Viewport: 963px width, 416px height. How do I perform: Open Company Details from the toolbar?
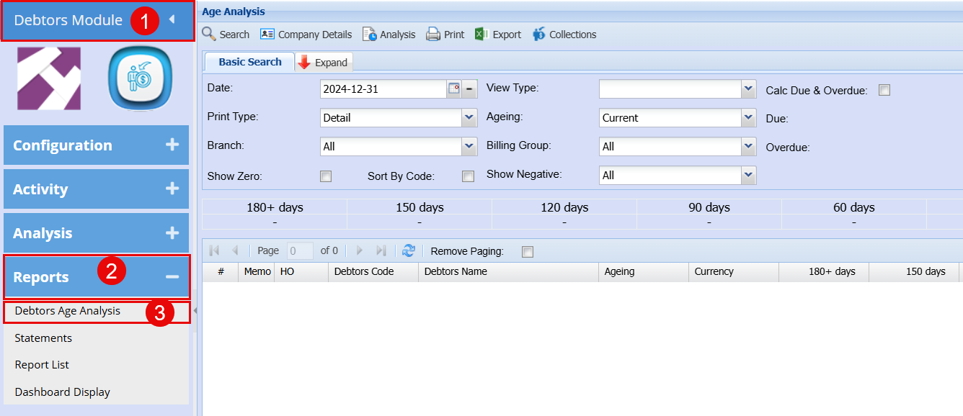[267, 34]
